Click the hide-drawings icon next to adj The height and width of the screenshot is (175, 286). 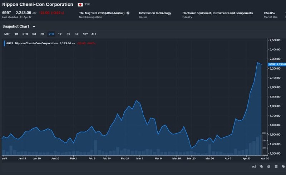click(x=262, y=166)
